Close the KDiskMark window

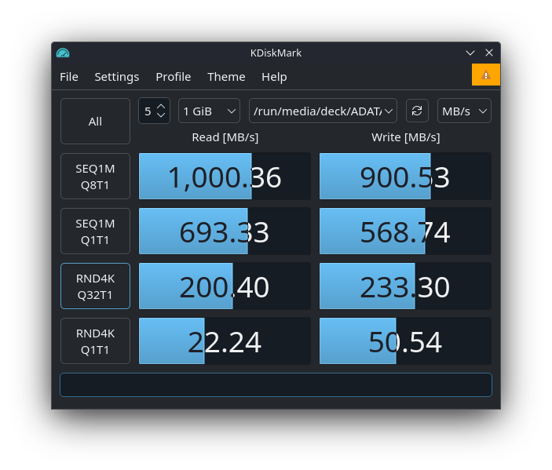pos(489,53)
